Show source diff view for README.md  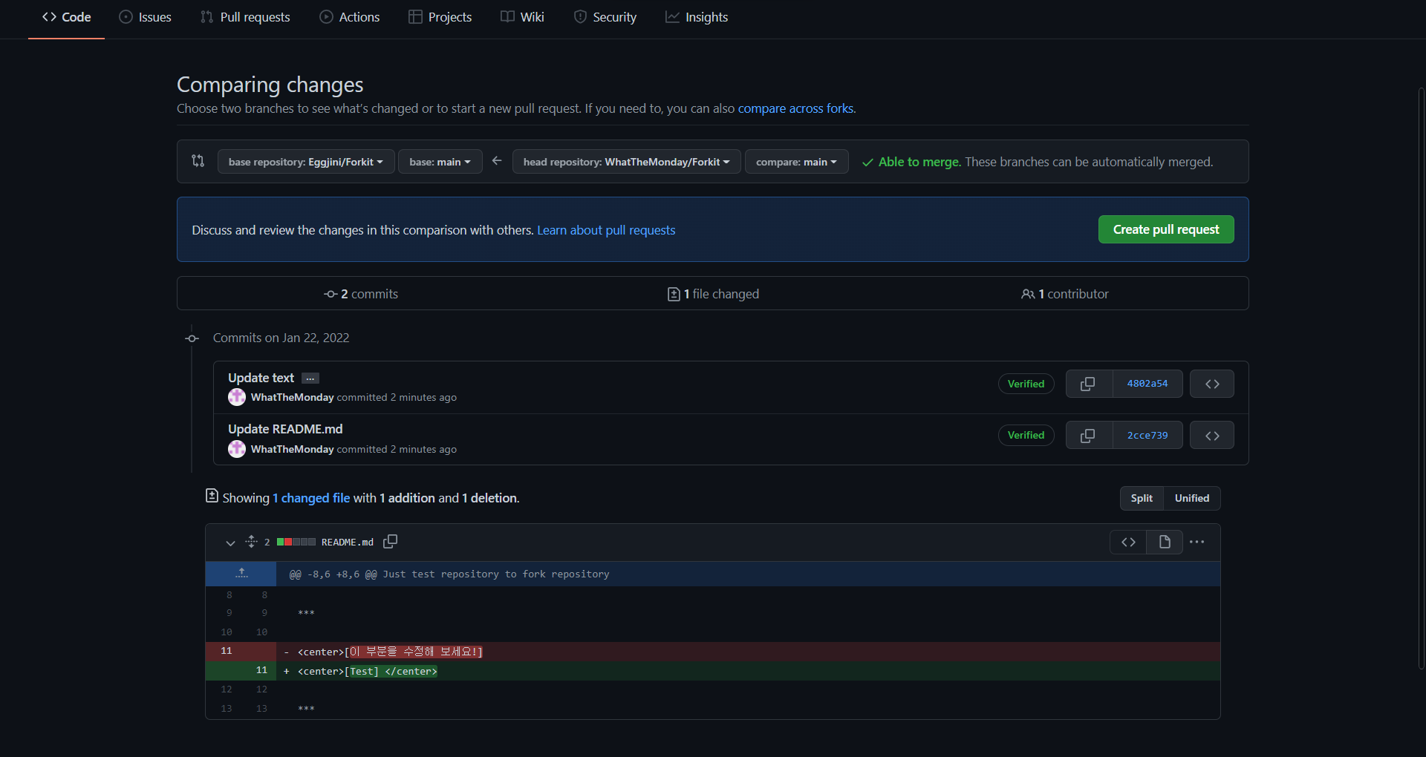pyautogui.click(x=1128, y=542)
